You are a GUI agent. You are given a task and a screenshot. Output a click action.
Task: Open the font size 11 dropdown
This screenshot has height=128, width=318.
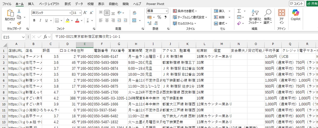click(80, 13)
